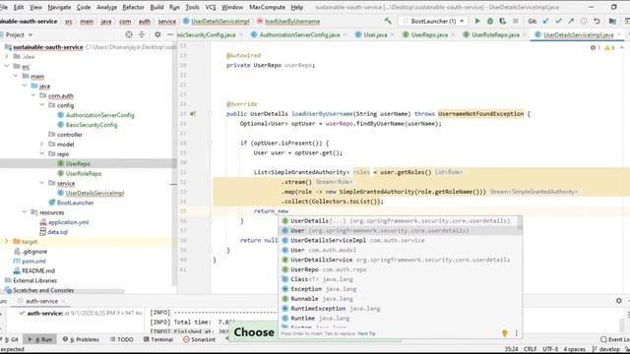
Task: Click the Build project hammer icon
Action: [388, 21]
